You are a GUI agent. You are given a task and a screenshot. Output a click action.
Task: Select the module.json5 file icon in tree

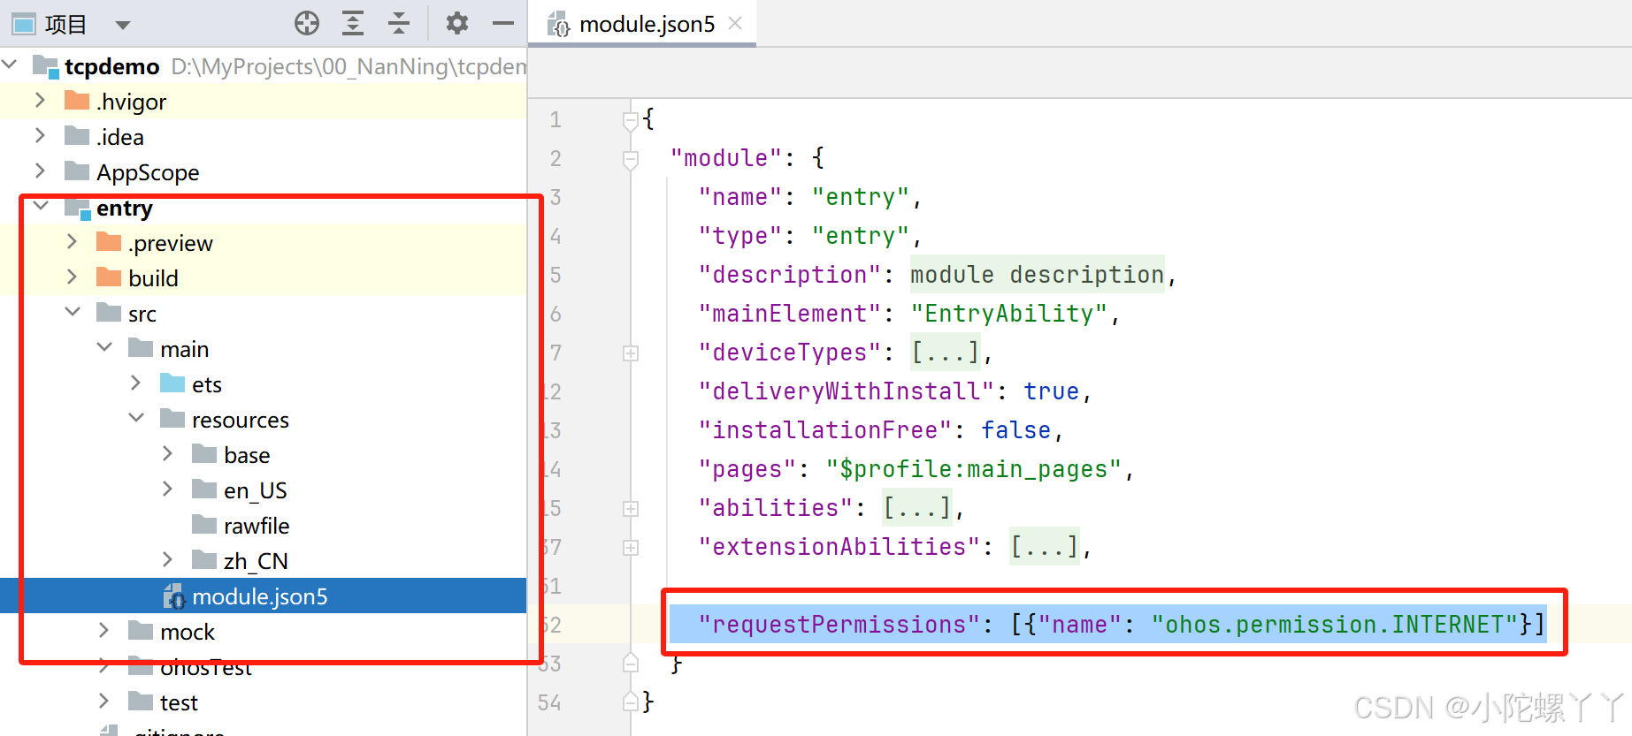[x=173, y=596]
